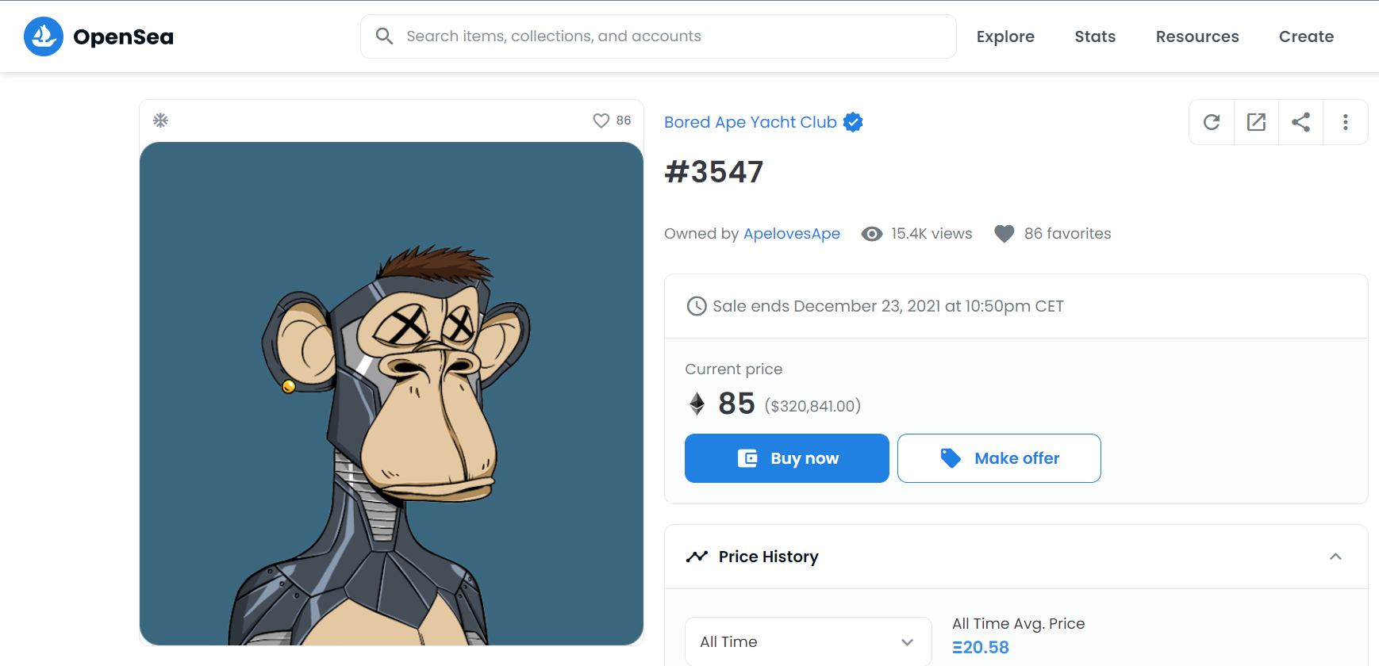Image resolution: width=1379 pixels, height=666 pixels.
Task: Open the Stats menu
Action: pyautogui.click(x=1095, y=36)
